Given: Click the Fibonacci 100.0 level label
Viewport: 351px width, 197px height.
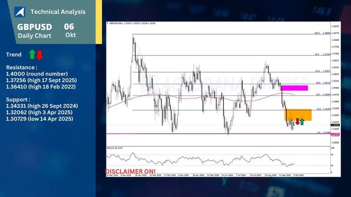Looking at the screenshot, I should 317,33.
